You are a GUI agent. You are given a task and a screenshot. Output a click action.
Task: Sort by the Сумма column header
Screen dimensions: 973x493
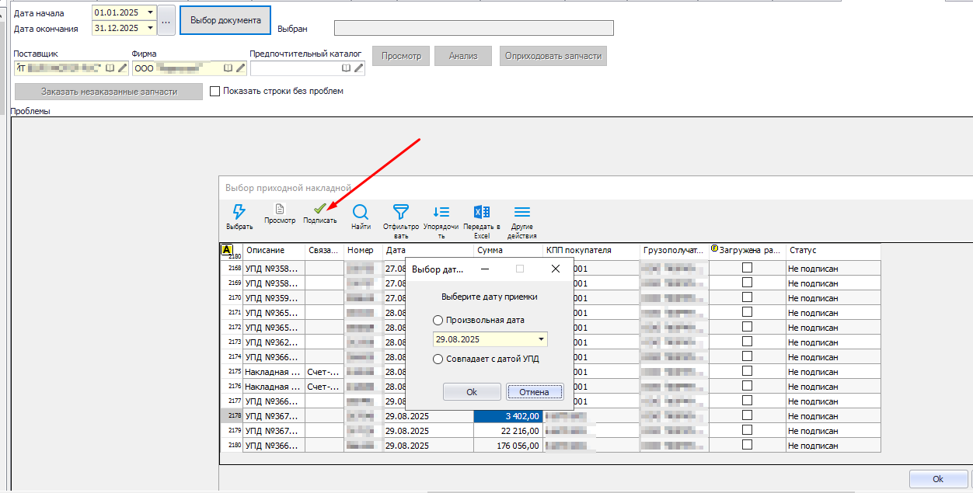coord(507,251)
